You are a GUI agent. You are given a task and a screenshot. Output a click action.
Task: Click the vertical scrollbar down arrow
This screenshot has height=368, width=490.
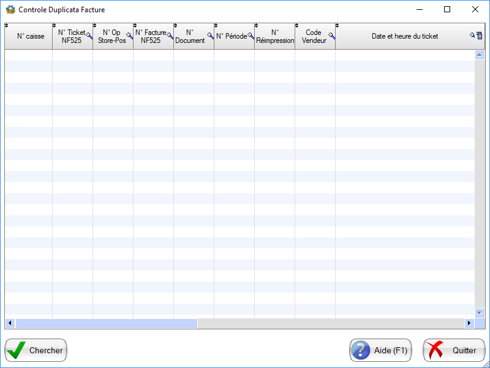point(480,312)
